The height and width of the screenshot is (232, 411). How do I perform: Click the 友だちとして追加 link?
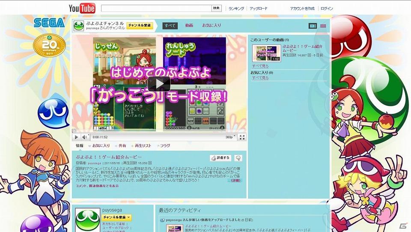click(x=113, y=224)
